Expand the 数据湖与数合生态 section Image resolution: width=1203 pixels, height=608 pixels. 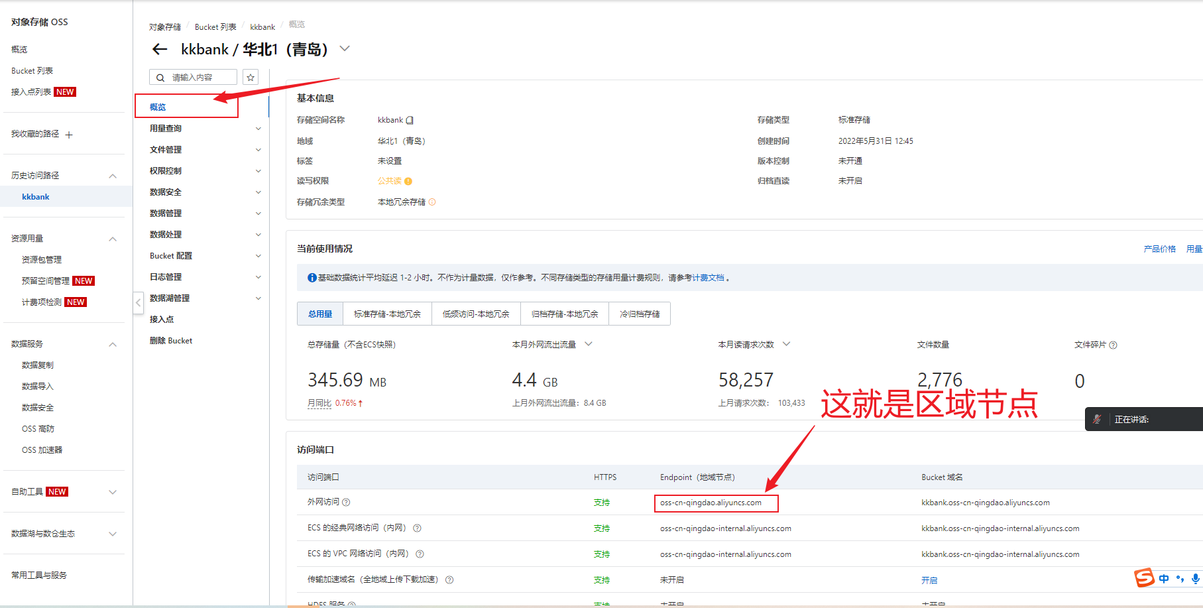click(113, 534)
